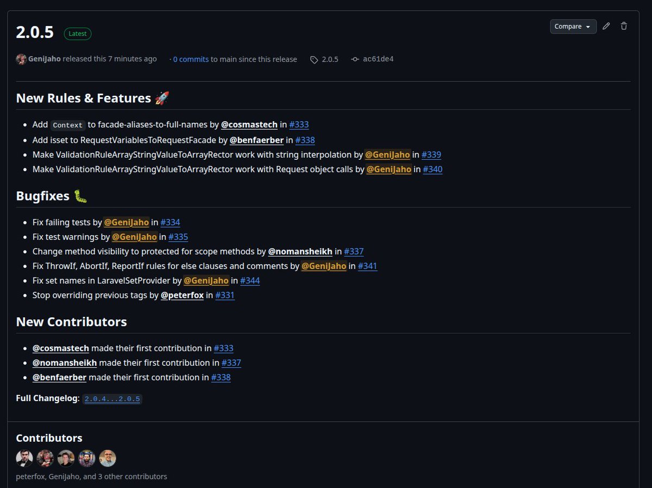
Task: Open #338 in New Contributors list
Action: pyautogui.click(x=221, y=377)
